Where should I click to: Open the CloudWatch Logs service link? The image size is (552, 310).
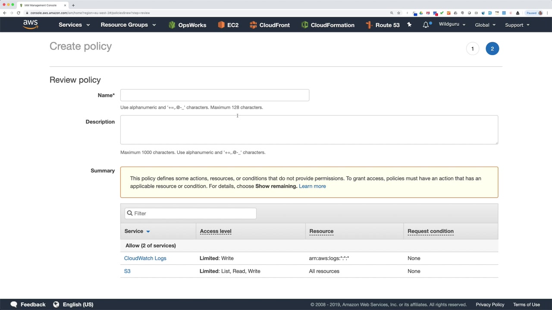(x=145, y=258)
